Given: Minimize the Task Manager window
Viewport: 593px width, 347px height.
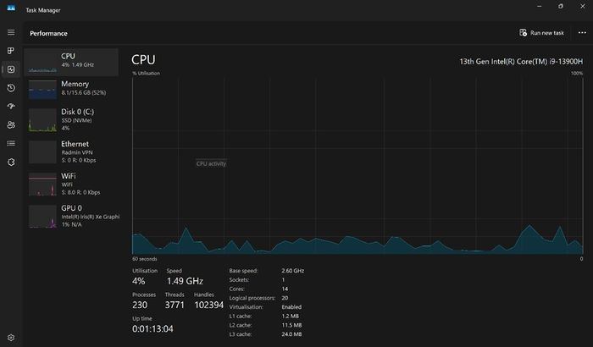Looking at the screenshot, I should [x=540, y=7].
